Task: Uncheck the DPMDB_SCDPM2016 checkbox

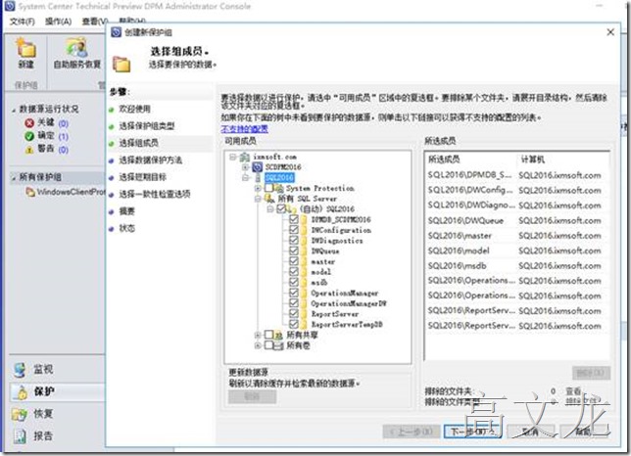Action: [x=294, y=219]
